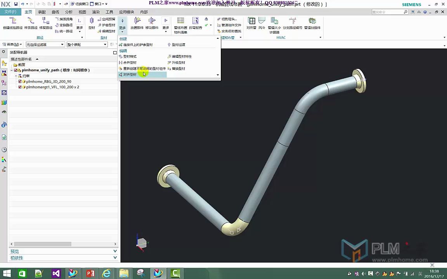Open the 空间预留 command
Viewport: 447px width, 279px height.
click(106, 19)
